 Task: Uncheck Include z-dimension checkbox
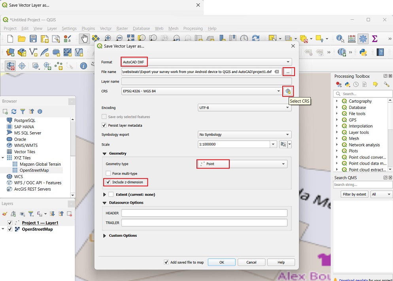[x=108, y=182]
